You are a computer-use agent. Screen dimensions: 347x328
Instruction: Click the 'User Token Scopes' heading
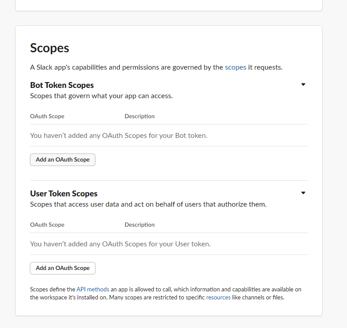coord(64,194)
